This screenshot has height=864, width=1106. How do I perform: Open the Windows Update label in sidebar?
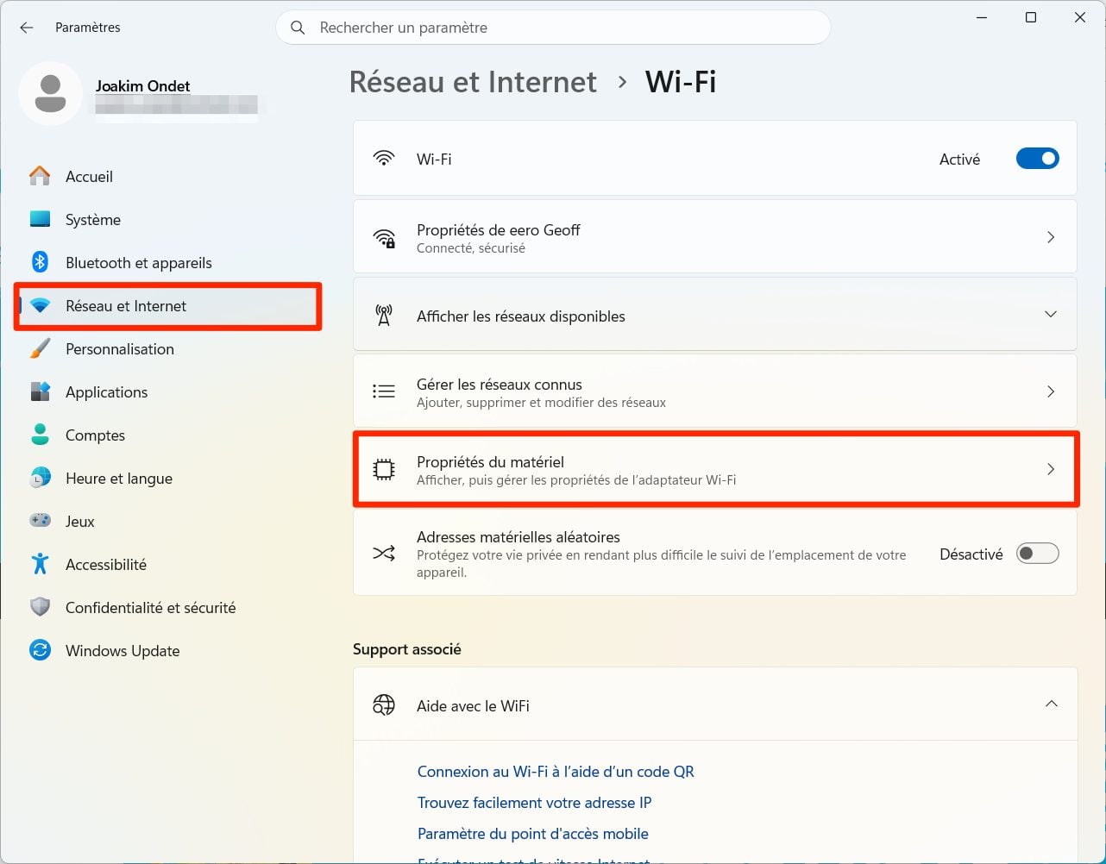123,650
